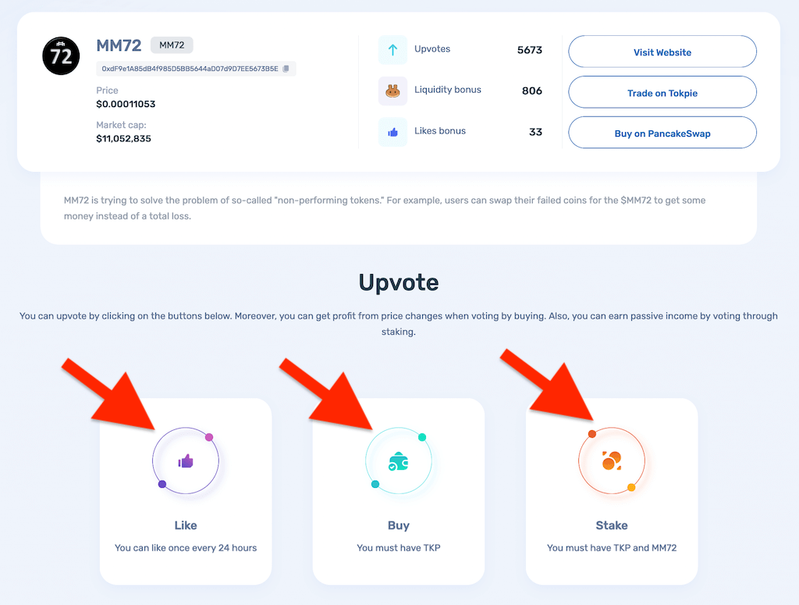Click the Visit Website button
Screen dimensions: 799x605
(x=662, y=52)
